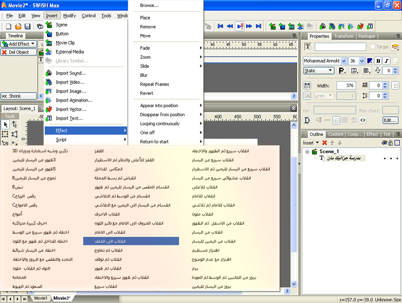402x303 pixels.
Task: Click the Rewind to start playback icon
Action: [220, 26]
